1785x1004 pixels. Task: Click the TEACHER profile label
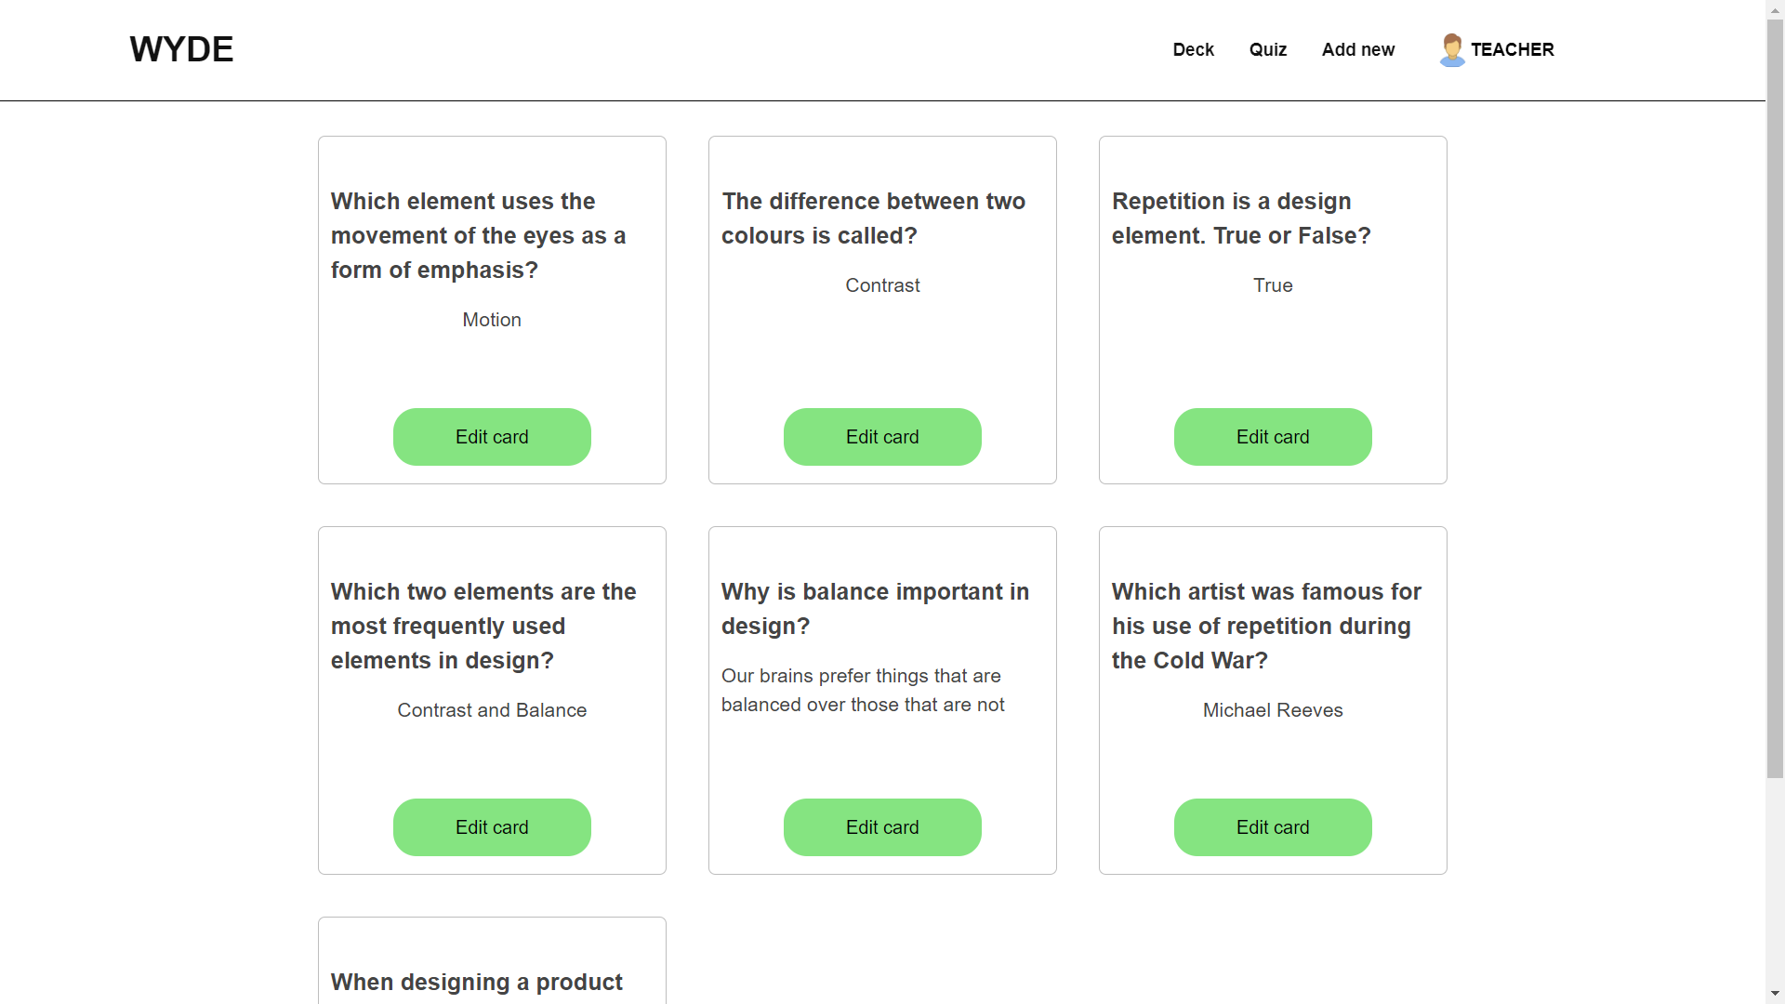click(1512, 49)
